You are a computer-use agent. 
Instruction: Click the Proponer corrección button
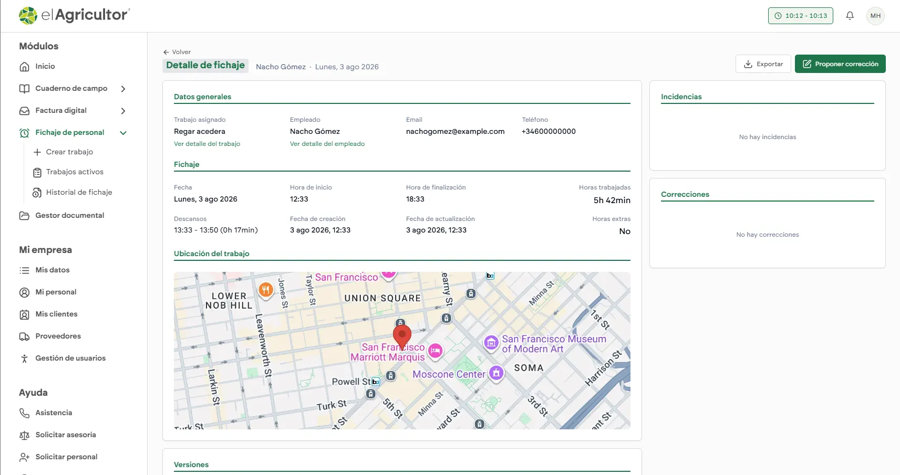(x=840, y=64)
